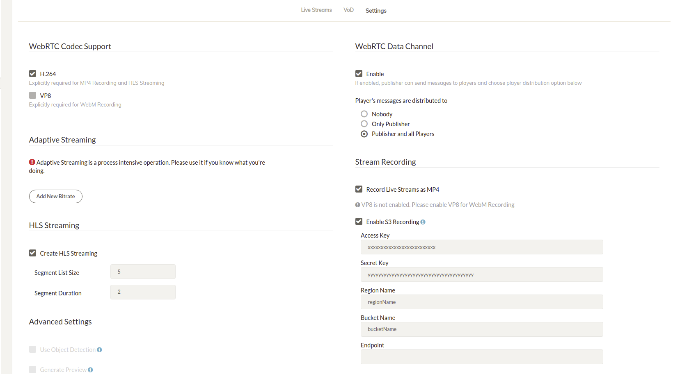Screen dimensions: 673x374
Task: Toggle Record Live Streams as MP4
Action: tap(359, 189)
